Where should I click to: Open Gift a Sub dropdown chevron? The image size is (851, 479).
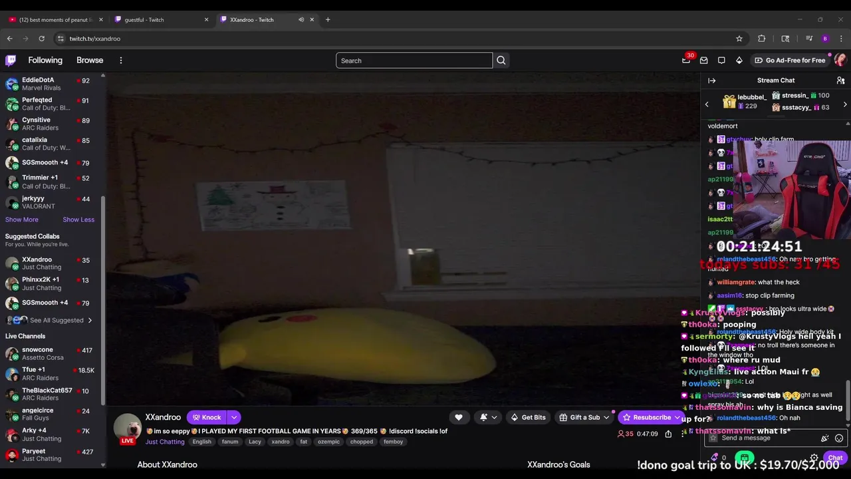(x=606, y=417)
